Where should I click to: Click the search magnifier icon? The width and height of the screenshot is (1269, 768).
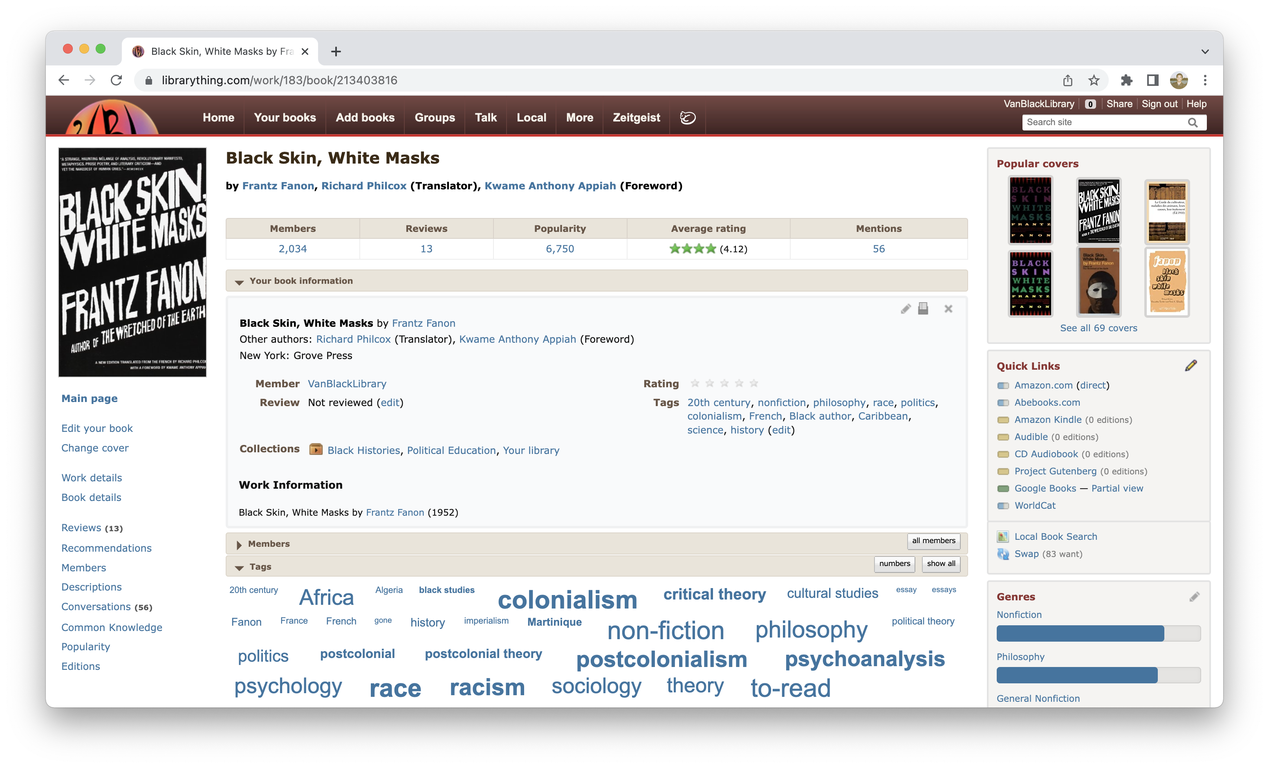(1192, 123)
